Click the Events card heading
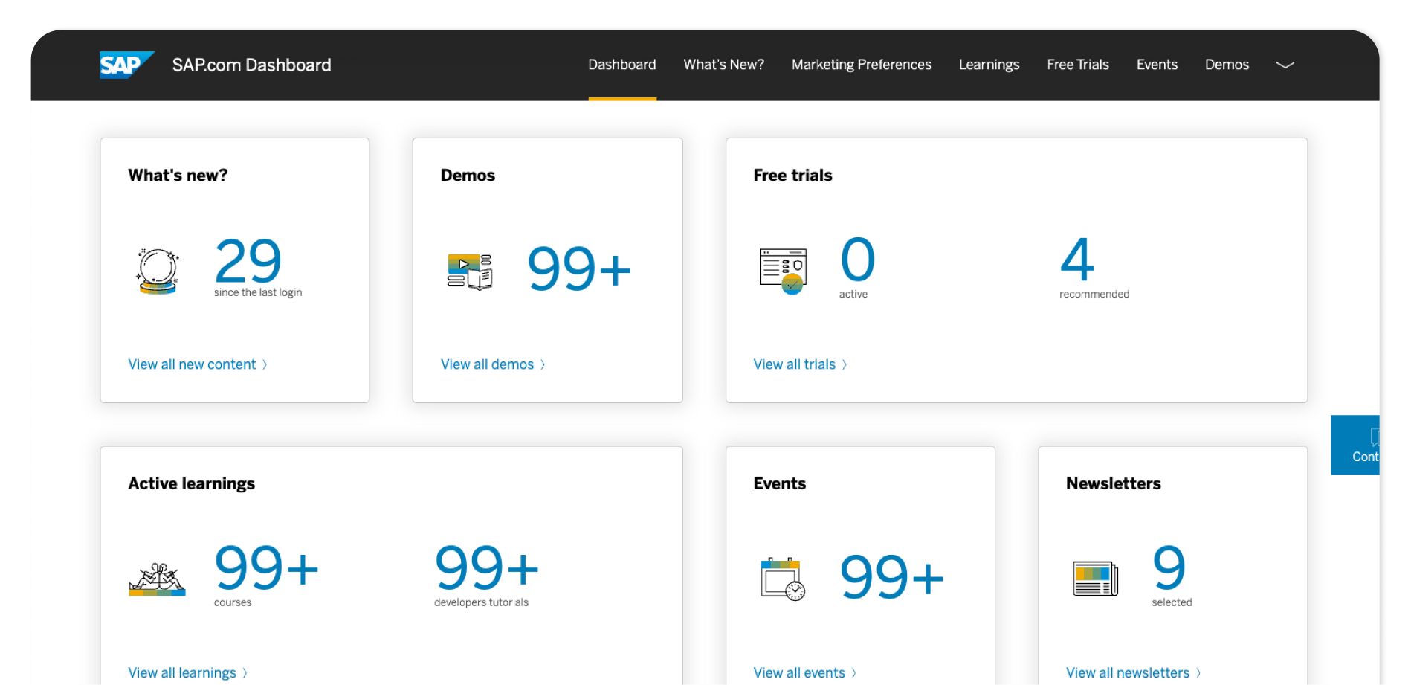Viewport: 1411px width, 685px height. tap(780, 484)
